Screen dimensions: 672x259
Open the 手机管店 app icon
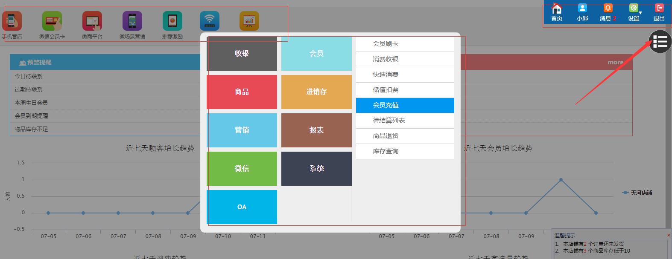(12, 21)
